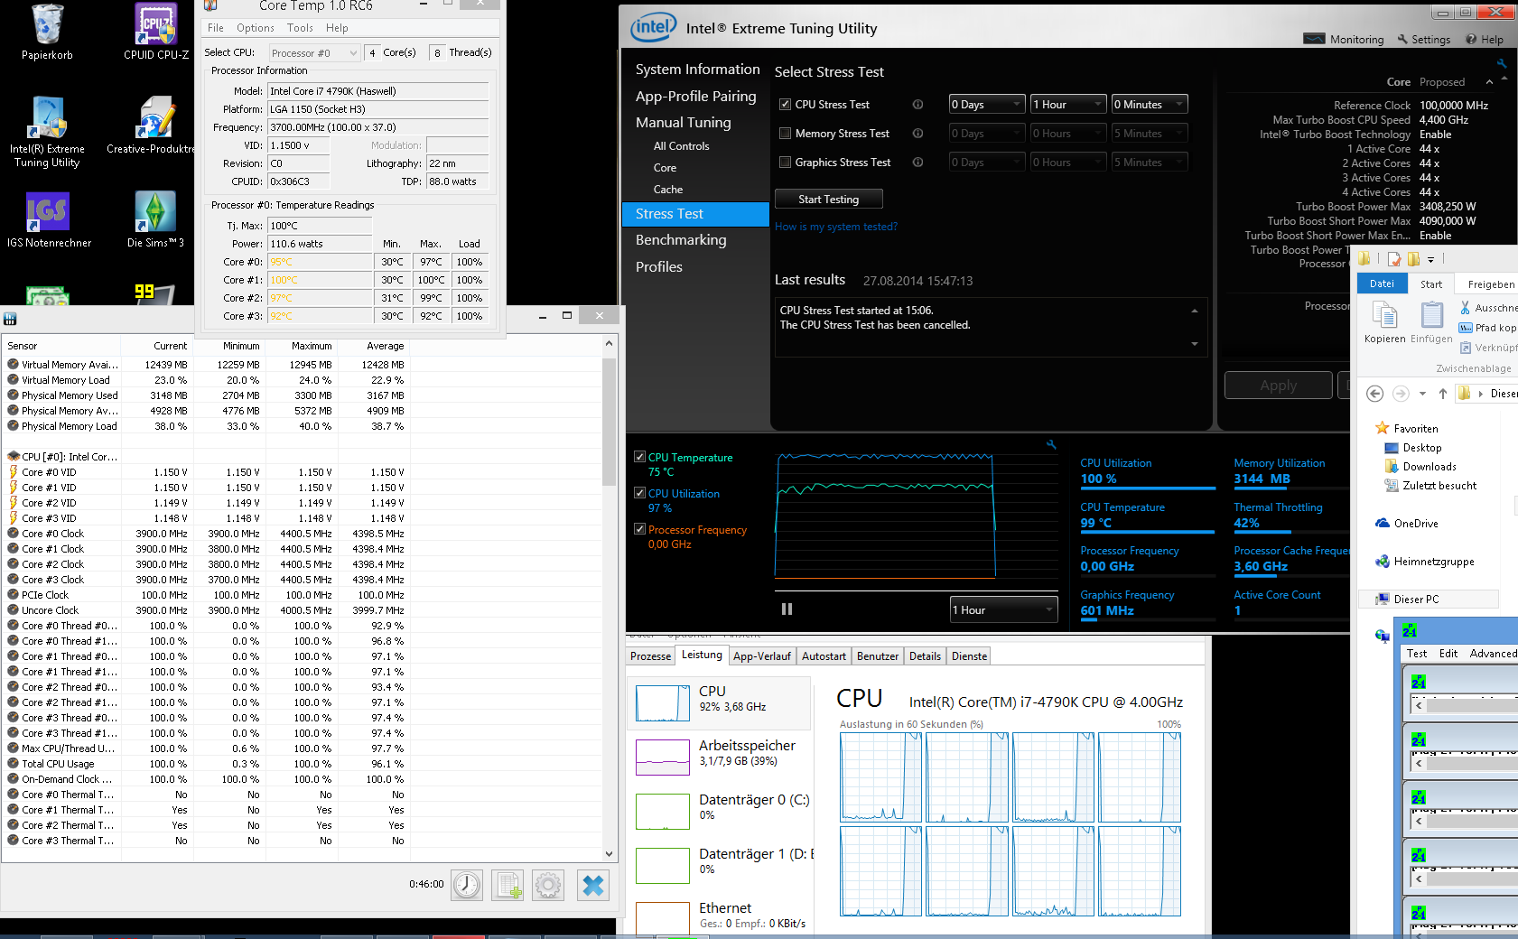Open the CPU stress test Hour dropdown
The height and width of the screenshot is (939, 1518).
click(1068, 105)
